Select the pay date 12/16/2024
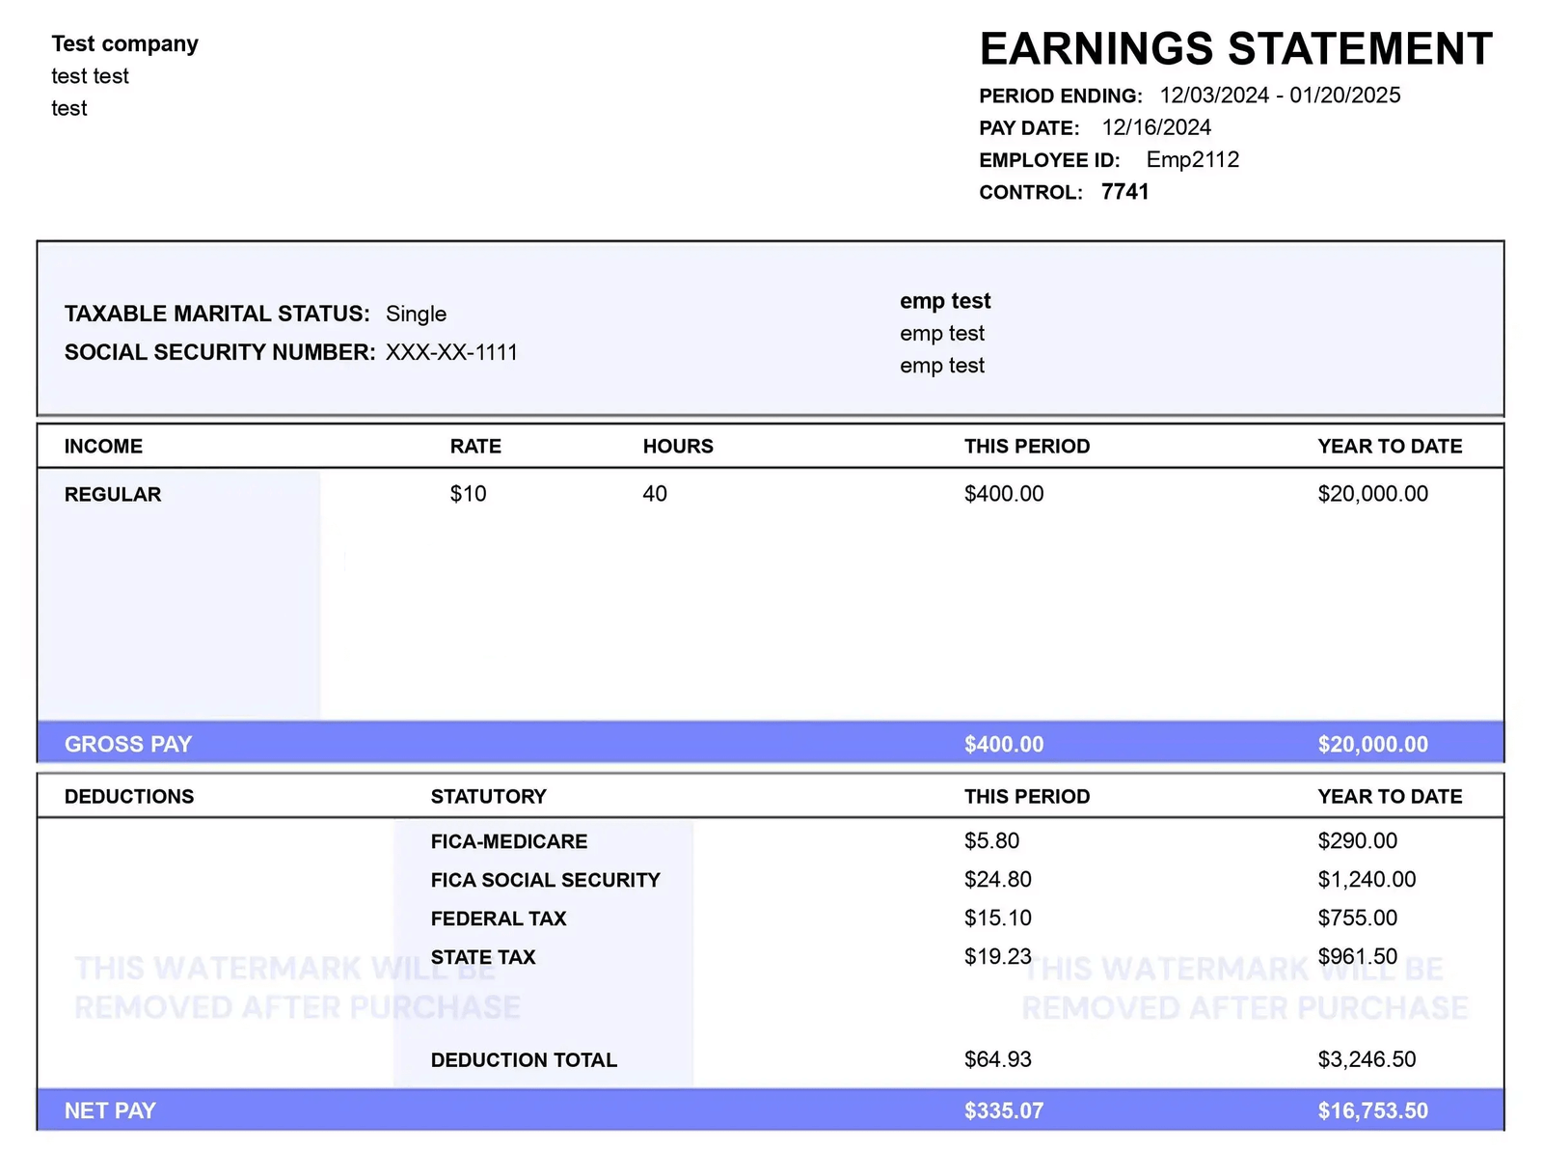Image resolution: width=1543 pixels, height=1151 pixels. 1156,127
